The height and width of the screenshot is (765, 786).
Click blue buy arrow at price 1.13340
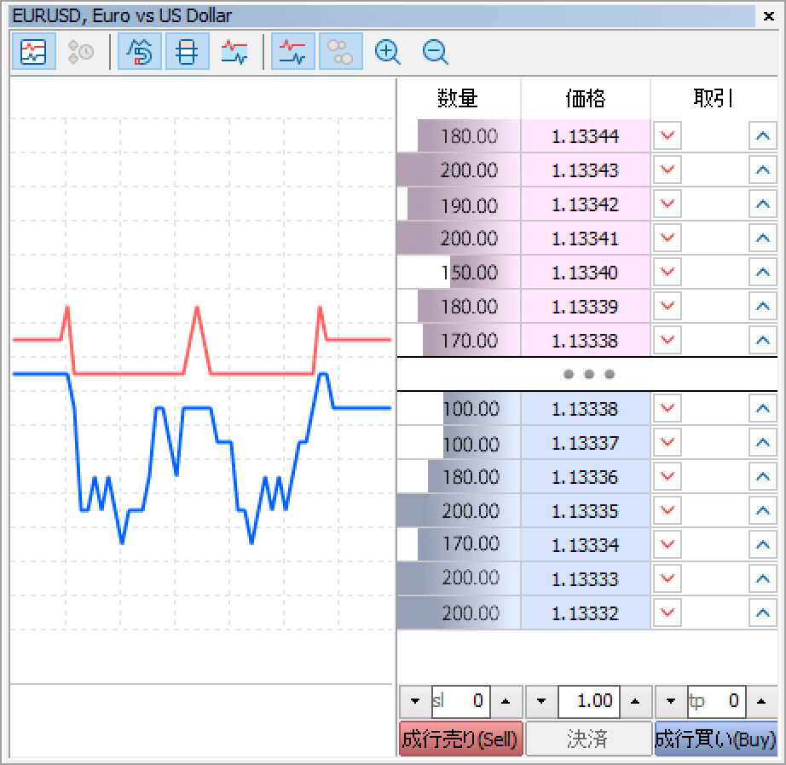point(763,272)
